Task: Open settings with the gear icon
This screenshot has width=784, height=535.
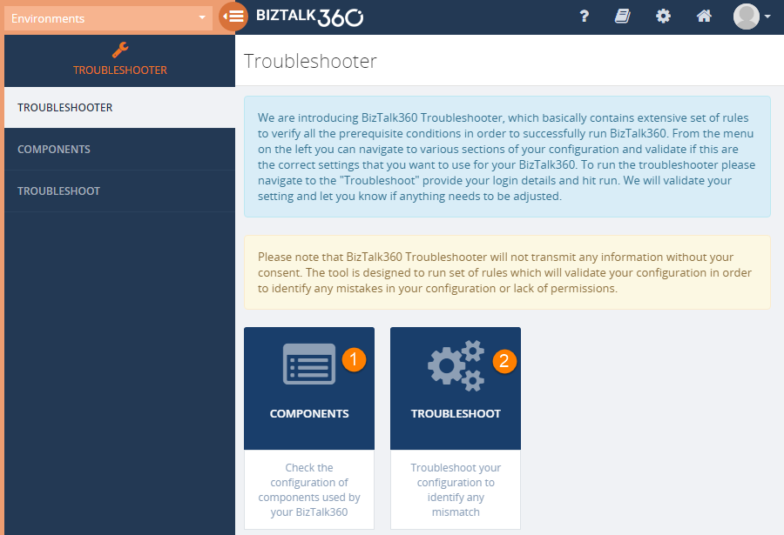Action: click(663, 17)
